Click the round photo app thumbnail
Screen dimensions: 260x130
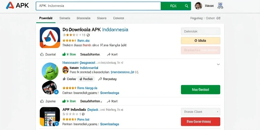click(x=50, y=88)
